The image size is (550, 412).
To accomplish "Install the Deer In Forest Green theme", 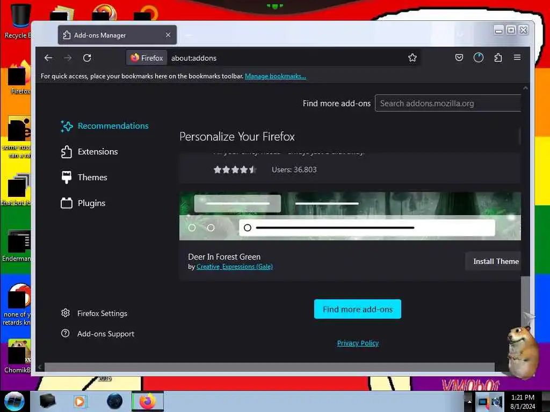I will (x=493, y=261).
